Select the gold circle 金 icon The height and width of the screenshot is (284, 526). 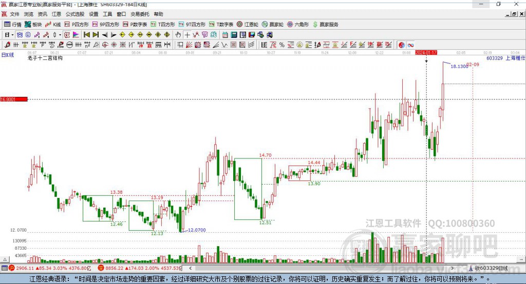pyautogui.click(x=299, y=45)
